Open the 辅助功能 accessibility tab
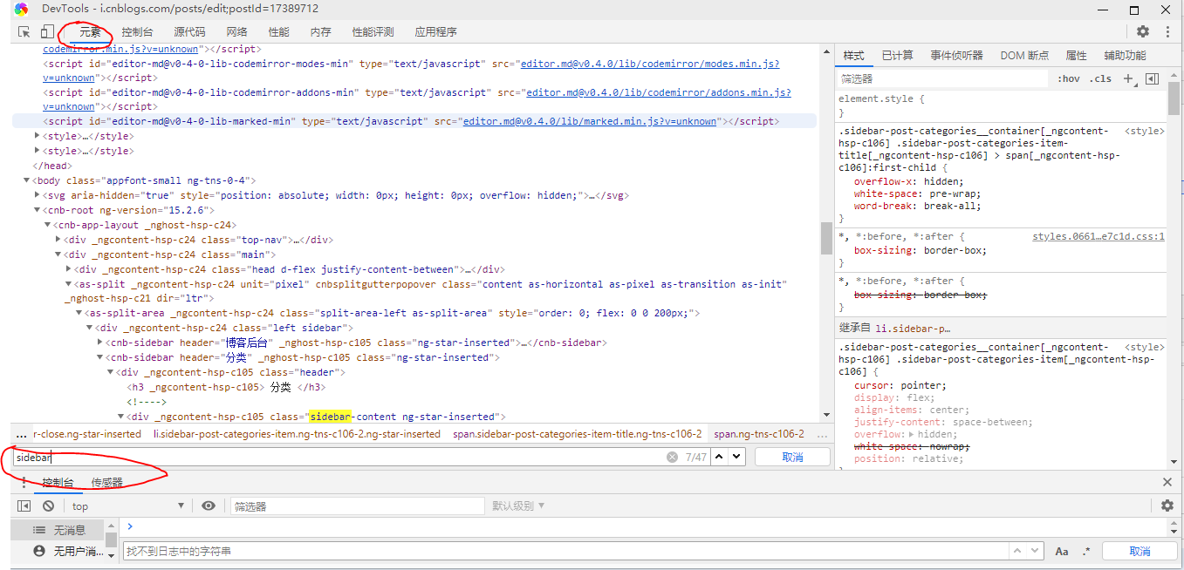Image resolution: width=1184 pixels, height=570 pixels. coord(1126,55)
